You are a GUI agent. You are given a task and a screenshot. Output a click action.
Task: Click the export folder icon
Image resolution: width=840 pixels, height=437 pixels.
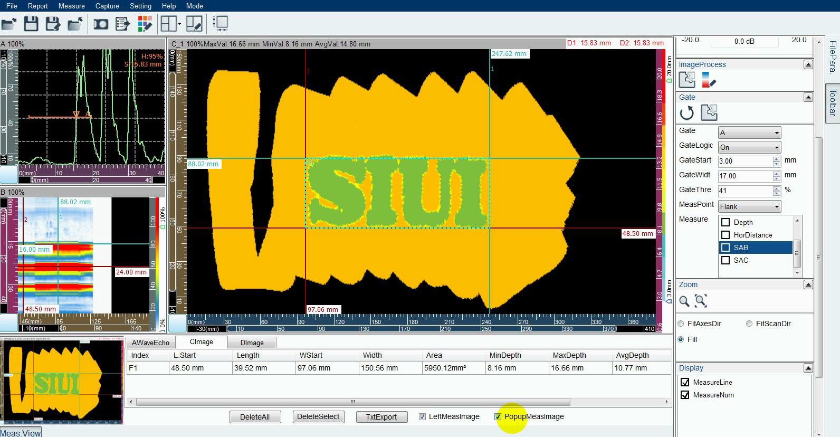point(75,24)
